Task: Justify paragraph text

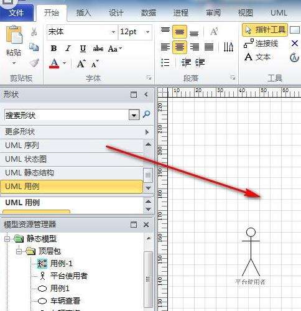Action: (x=209, y=47)
